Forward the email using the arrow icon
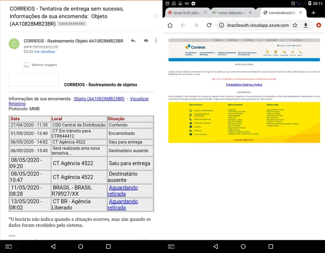Viewport: 325px width, 253px height. (x=146, y=41)
